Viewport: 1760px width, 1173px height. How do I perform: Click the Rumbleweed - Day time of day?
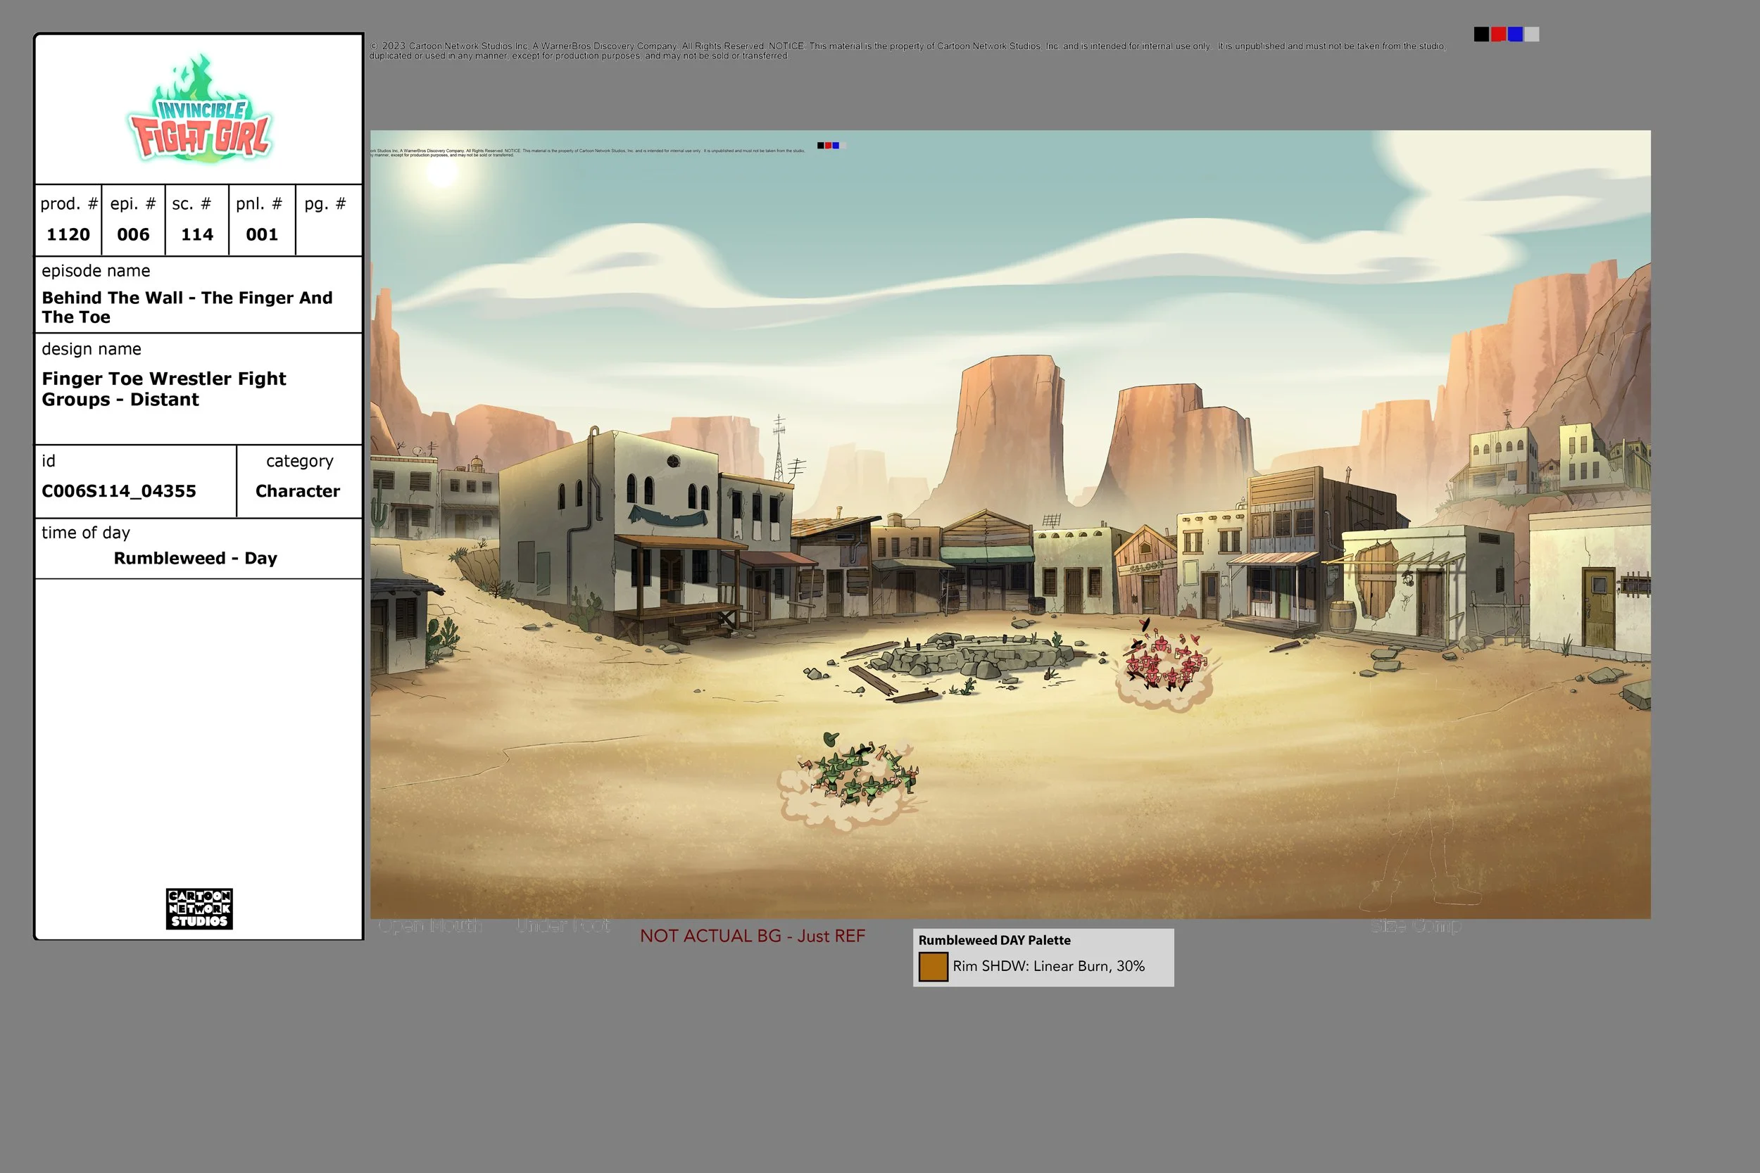[x=195, y=559]
